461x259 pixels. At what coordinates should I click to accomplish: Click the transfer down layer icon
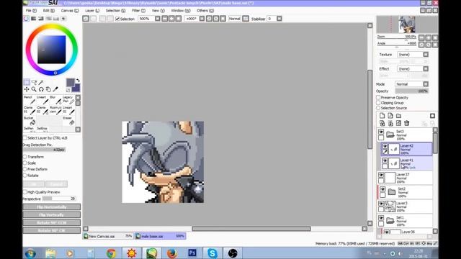[382, 123]
